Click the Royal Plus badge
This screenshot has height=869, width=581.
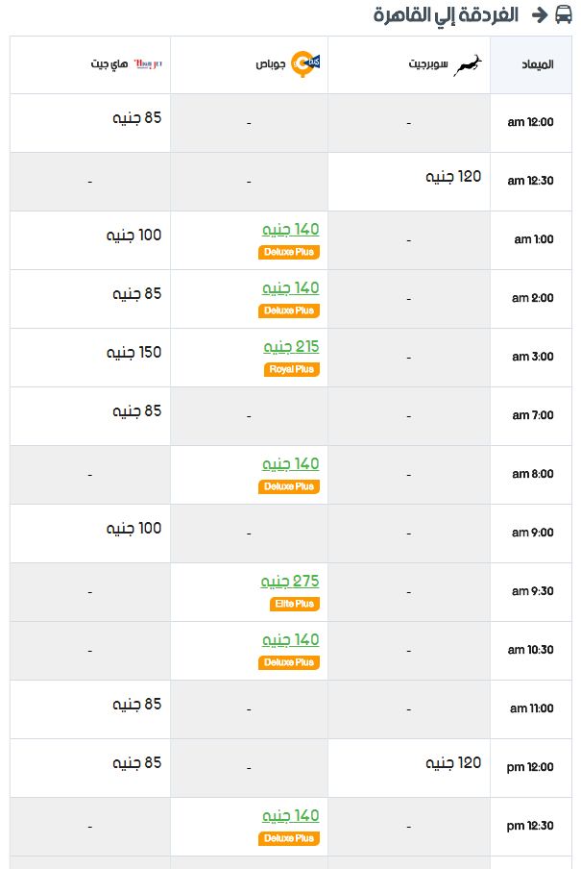[x=292, y=369]
